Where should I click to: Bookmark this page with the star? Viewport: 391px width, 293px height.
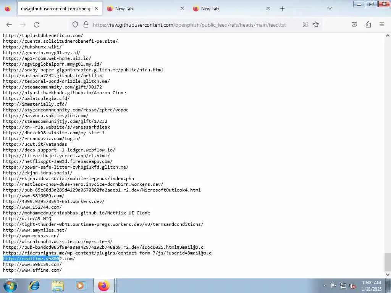(x=316, y=24)
